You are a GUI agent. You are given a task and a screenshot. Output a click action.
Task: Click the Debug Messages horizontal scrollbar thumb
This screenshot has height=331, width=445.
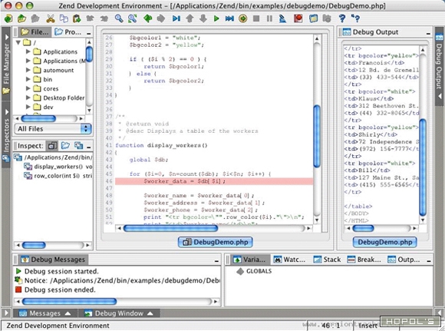click(70, 301)
